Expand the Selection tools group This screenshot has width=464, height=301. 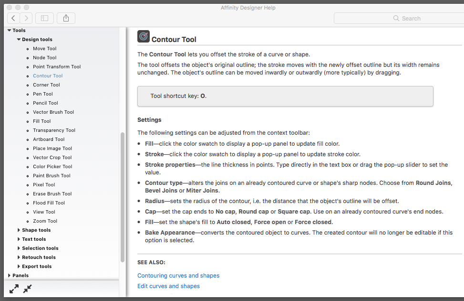click(19, 248)
